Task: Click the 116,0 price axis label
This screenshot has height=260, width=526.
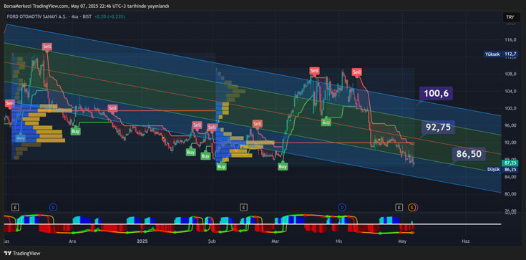Action: tap(510, 39)
